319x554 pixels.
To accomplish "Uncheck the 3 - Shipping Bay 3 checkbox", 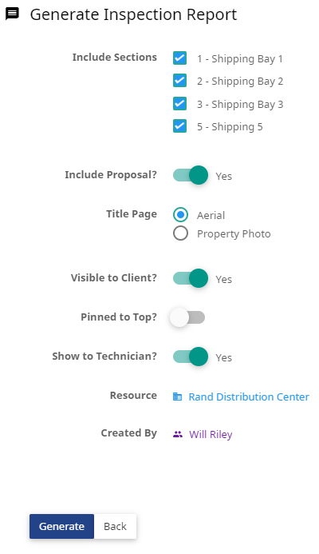I will click(x=179, y=103).
